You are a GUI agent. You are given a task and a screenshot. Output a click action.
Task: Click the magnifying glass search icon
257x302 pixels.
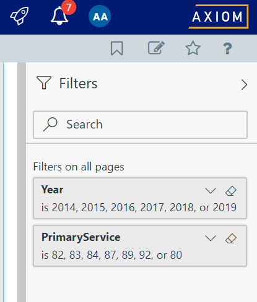click(50, 124)
